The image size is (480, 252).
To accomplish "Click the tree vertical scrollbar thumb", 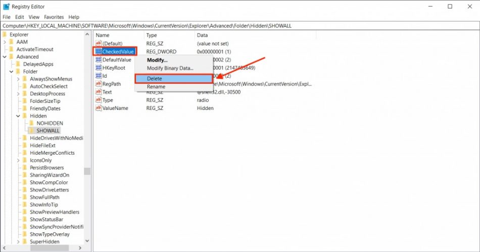I will coord(87,171).
